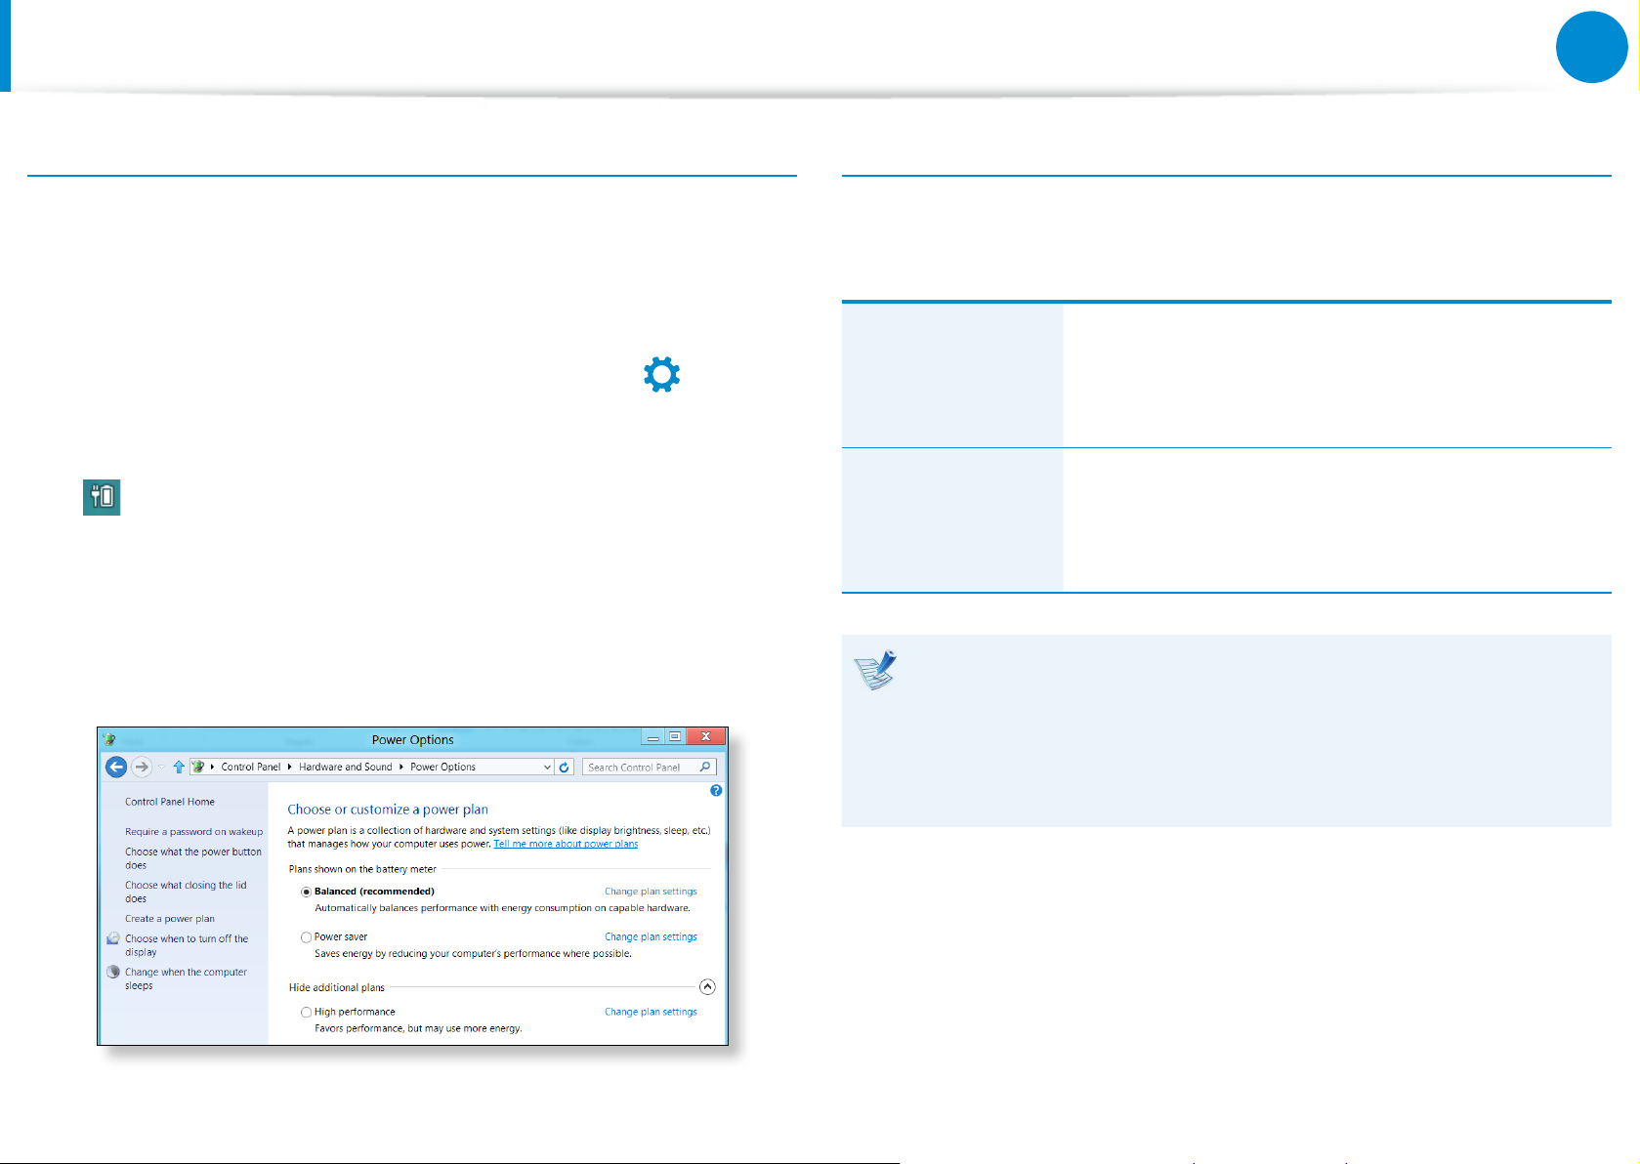The height and width of the screenshot is (1164, 1640).
Task: Open the address bar history dropdown
Action: pyautogui.click(x=547, y=768)
